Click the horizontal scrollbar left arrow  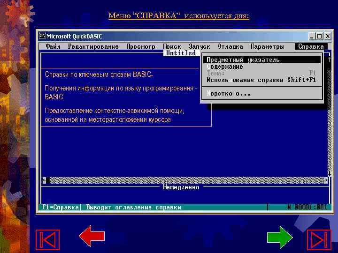tap(44, 180)
